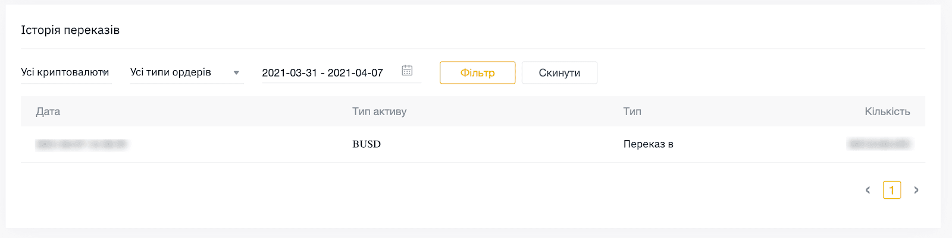Select page number 1
Image resolution: width=952 pixels, height=238 pixels.
tap(892, 190)
